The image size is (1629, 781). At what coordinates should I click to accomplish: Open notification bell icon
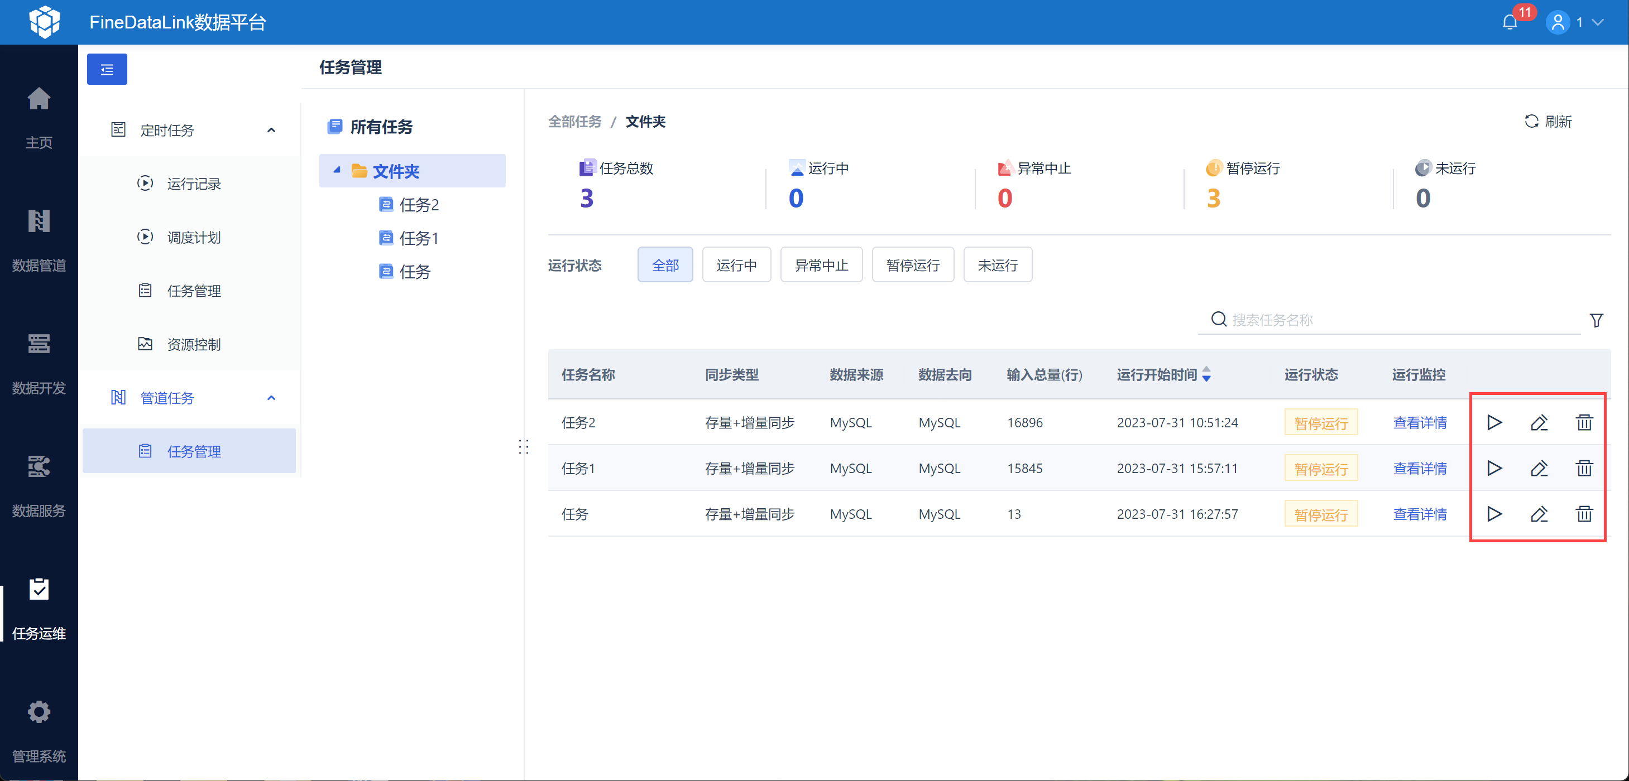click(1510, 23)
